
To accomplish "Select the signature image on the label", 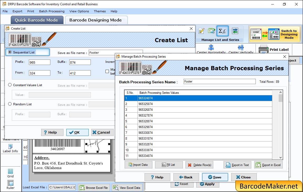I will click(97, 146).
